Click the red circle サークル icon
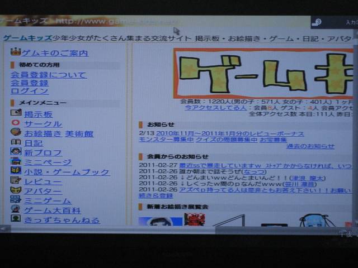358x268 pixels. [16, 123]
